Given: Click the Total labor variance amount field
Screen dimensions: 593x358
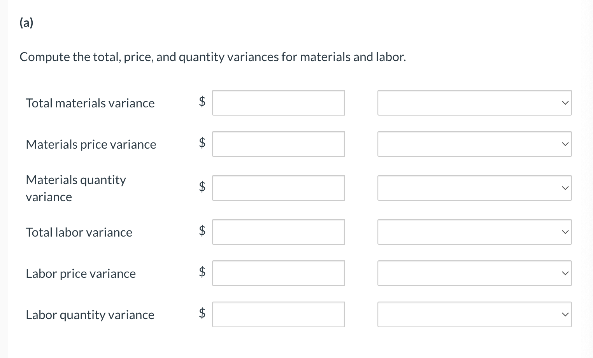Looking at the screenshot, I should 278,232.
